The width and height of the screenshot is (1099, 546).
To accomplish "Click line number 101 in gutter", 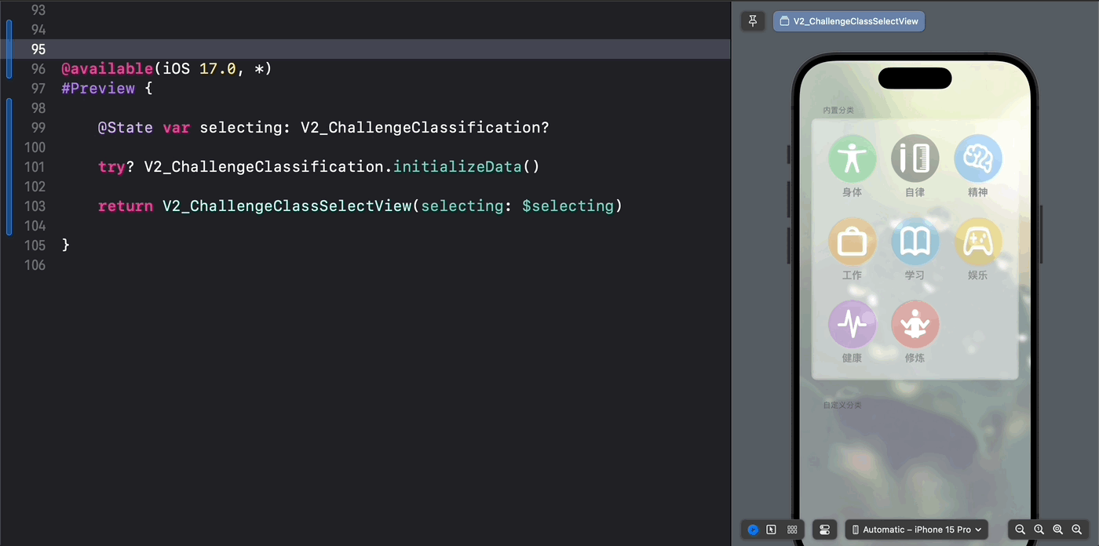I will coord(35,167).
